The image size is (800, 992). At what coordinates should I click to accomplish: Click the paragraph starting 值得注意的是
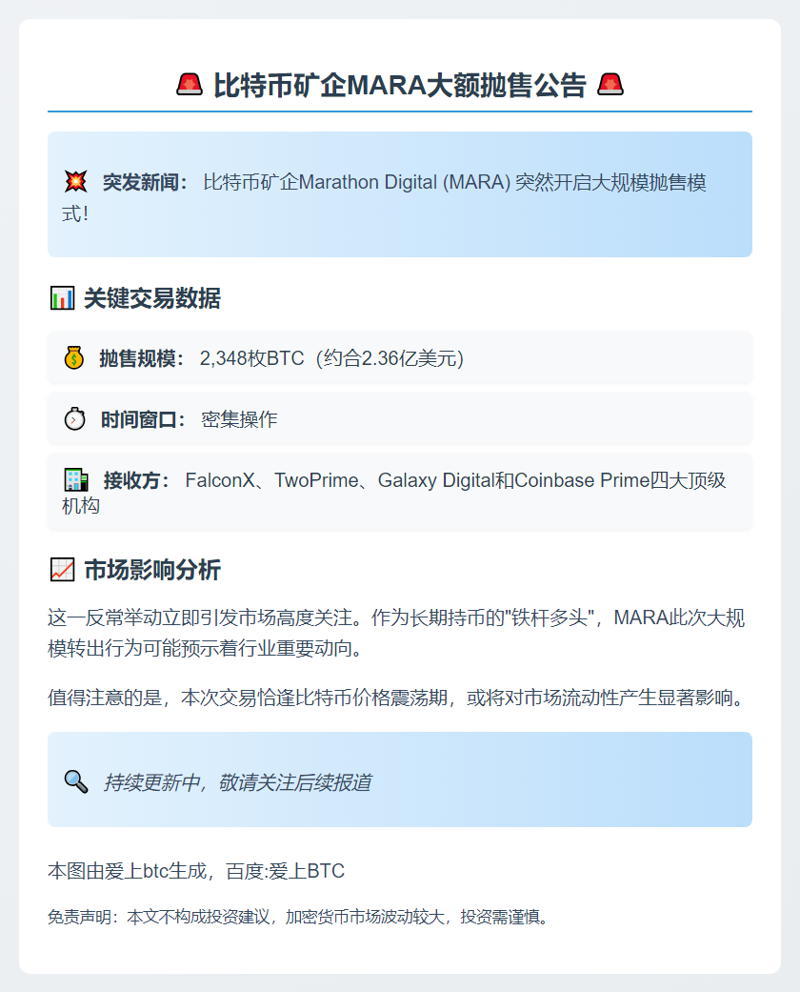pyautogui.click(x=396, y=698)
